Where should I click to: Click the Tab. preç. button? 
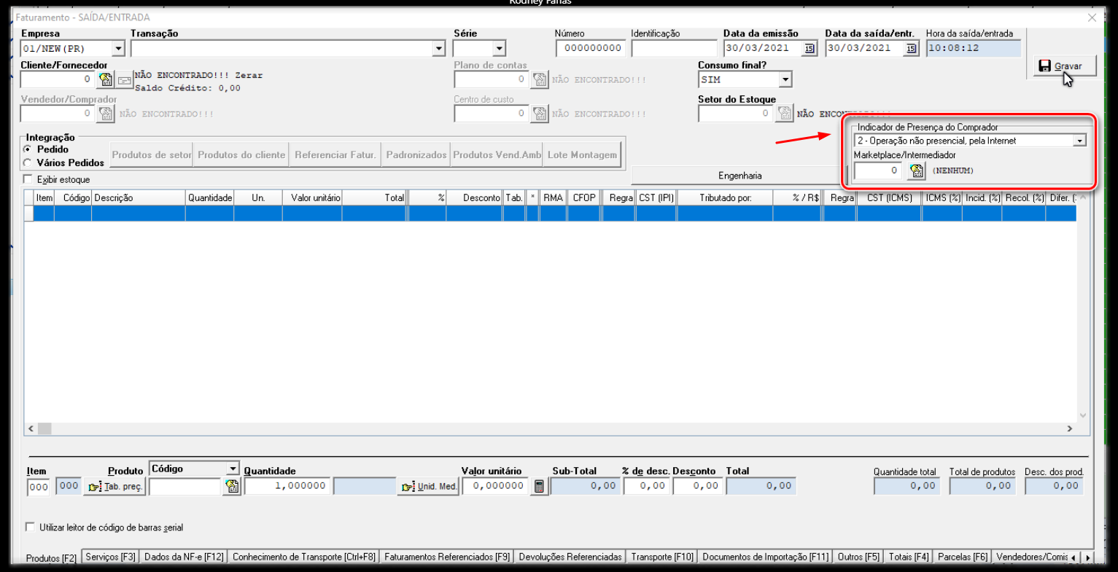click(x=115, y=487)
